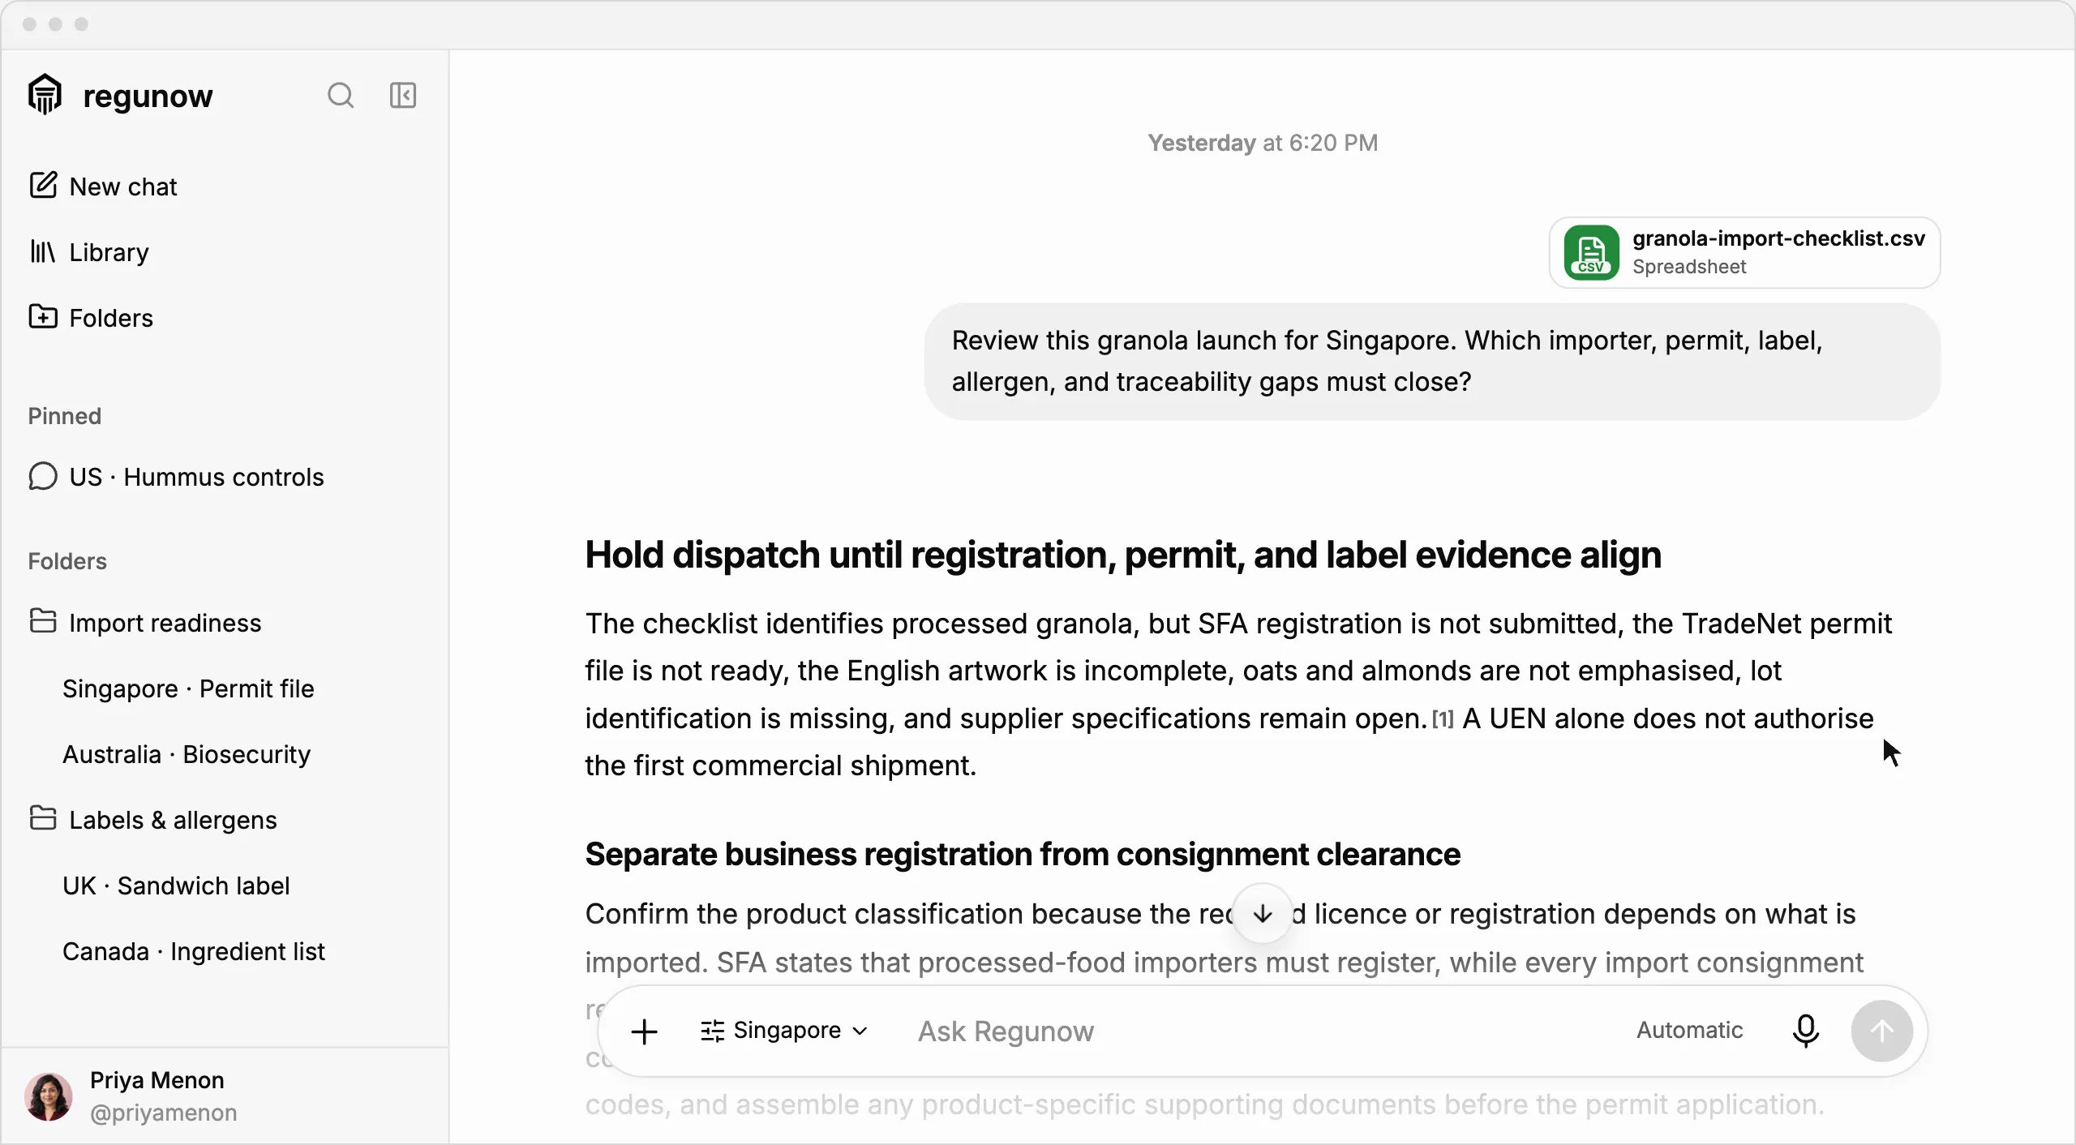Viewport: 2076px width, 1145px height.
Task: Click the user message bubble about granola launch
Action: 1432,362
